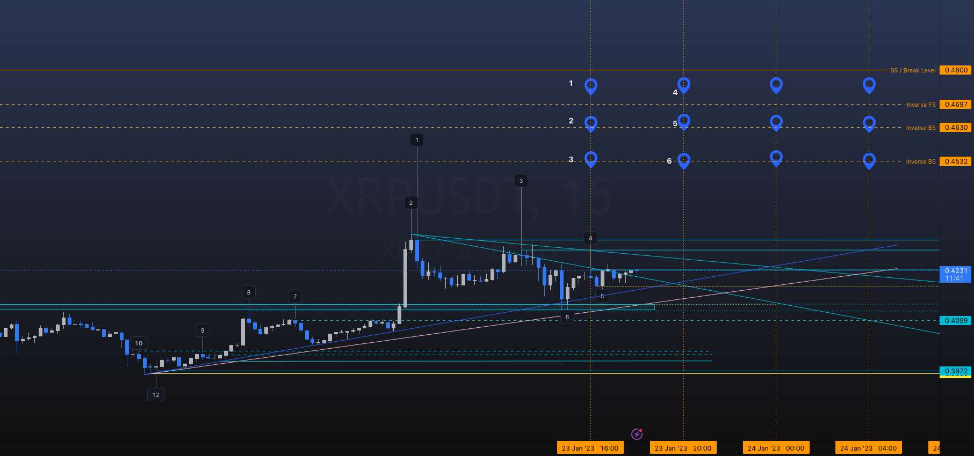The image size is (974, 456).
Task: Click the boxed label 3 on the chart
Action: tap(521, 181)
